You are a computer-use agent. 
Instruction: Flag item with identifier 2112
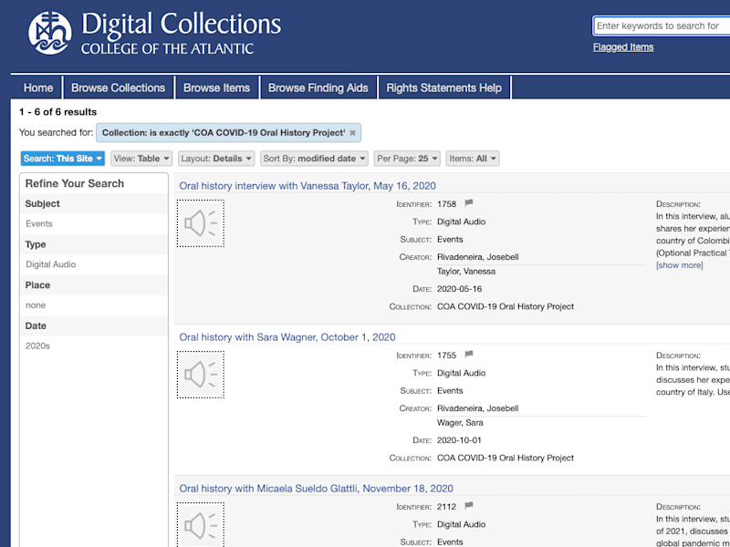point(469,506)
